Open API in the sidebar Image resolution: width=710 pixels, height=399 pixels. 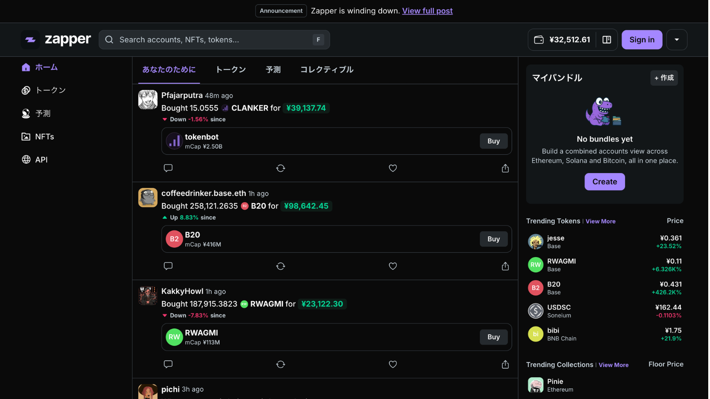tap(35, 160)
